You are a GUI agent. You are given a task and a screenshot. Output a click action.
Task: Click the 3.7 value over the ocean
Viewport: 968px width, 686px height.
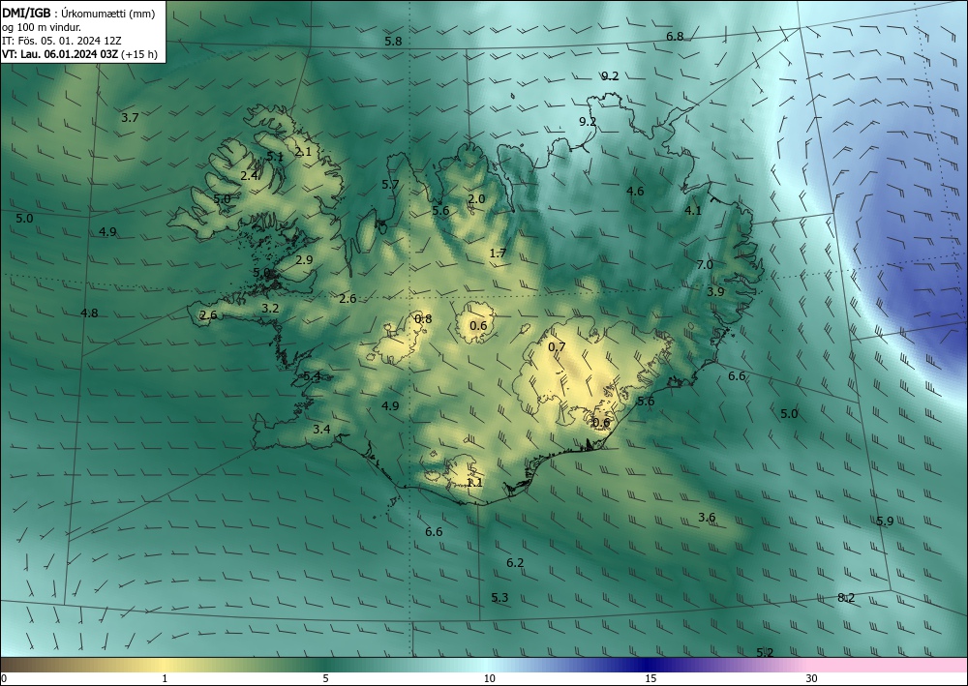coord(130,117)
